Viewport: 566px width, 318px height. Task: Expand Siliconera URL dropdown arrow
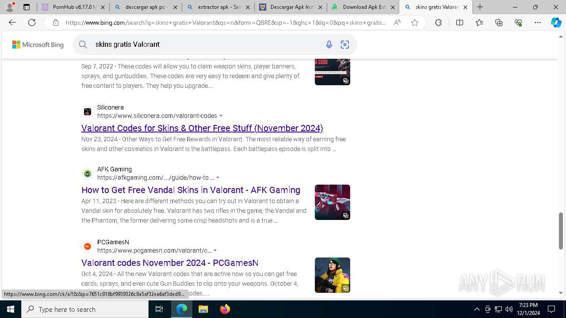click(221, 116)
